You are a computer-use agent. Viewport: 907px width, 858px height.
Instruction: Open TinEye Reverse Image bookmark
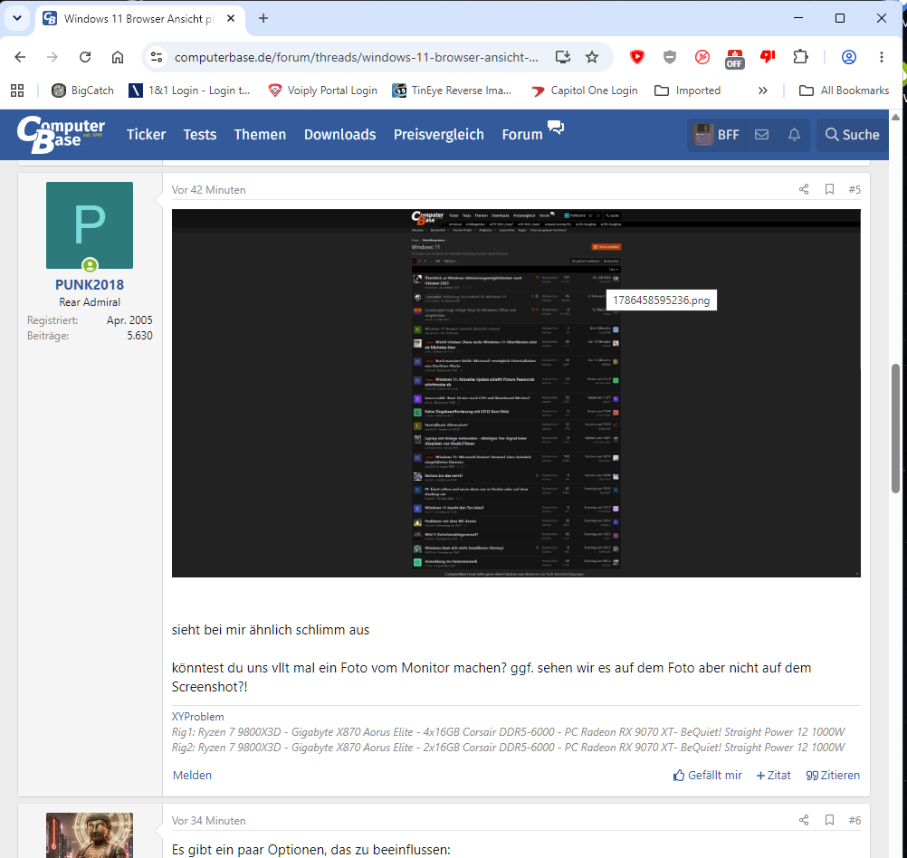coord(452,91)
